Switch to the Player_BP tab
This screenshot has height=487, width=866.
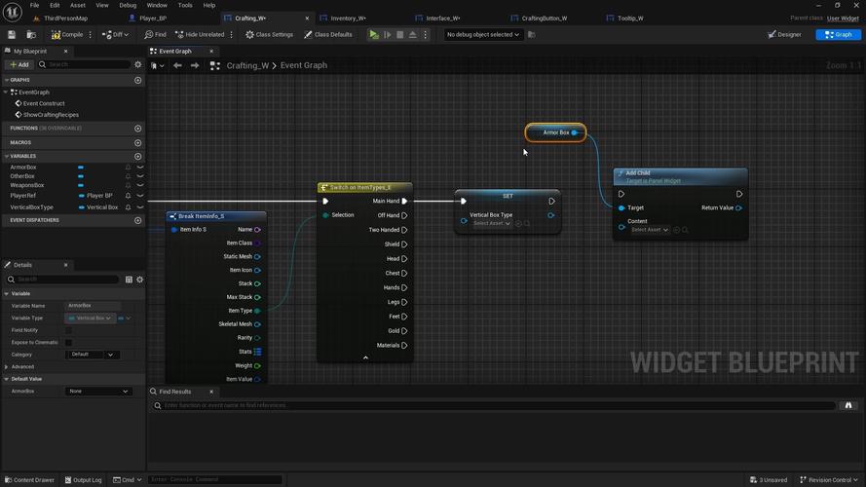click(153, 19)
